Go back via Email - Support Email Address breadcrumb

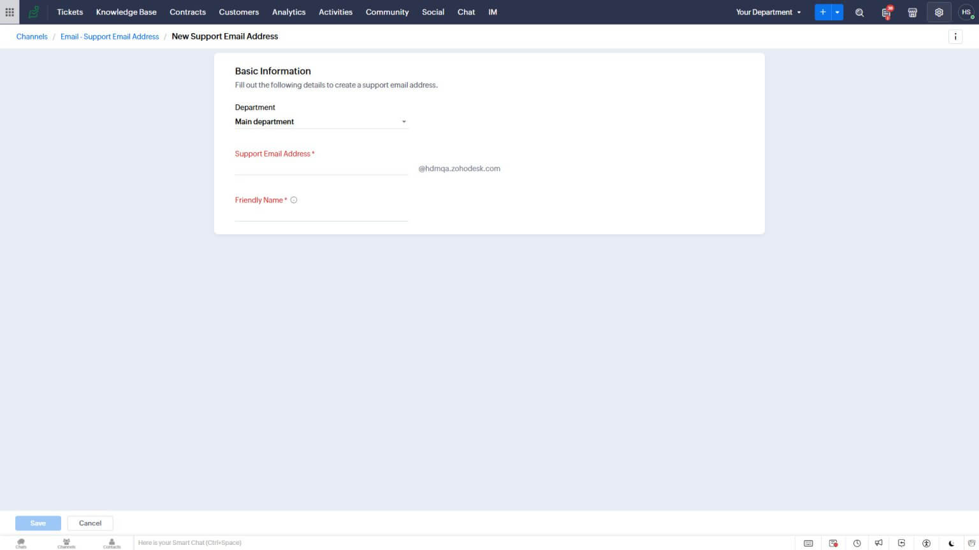coord(109,36)
